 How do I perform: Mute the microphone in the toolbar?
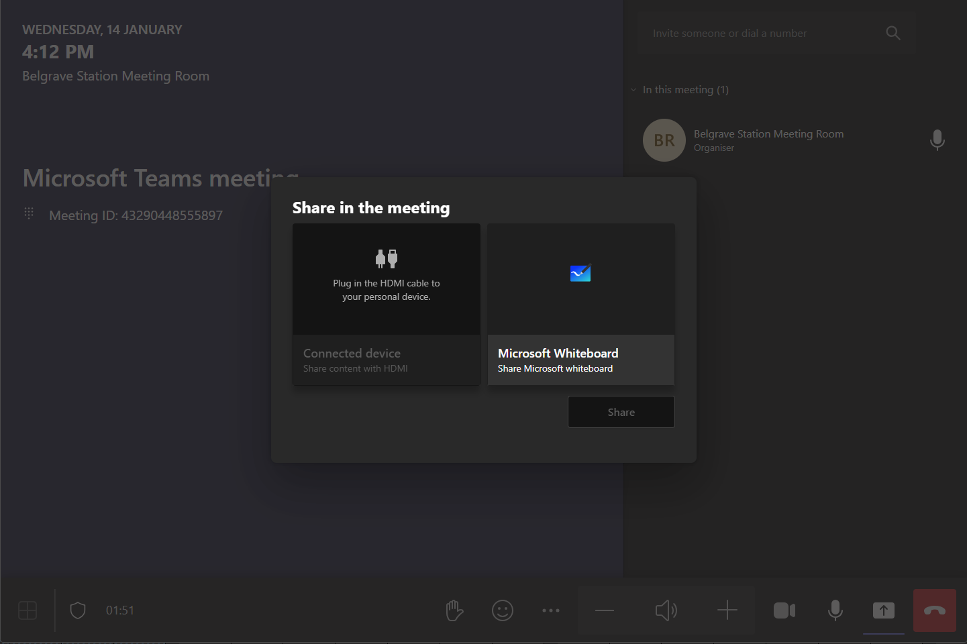point(835,610)
